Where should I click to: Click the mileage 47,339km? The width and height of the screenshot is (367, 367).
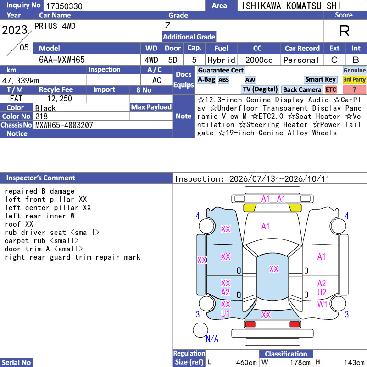tap(21, 81)
